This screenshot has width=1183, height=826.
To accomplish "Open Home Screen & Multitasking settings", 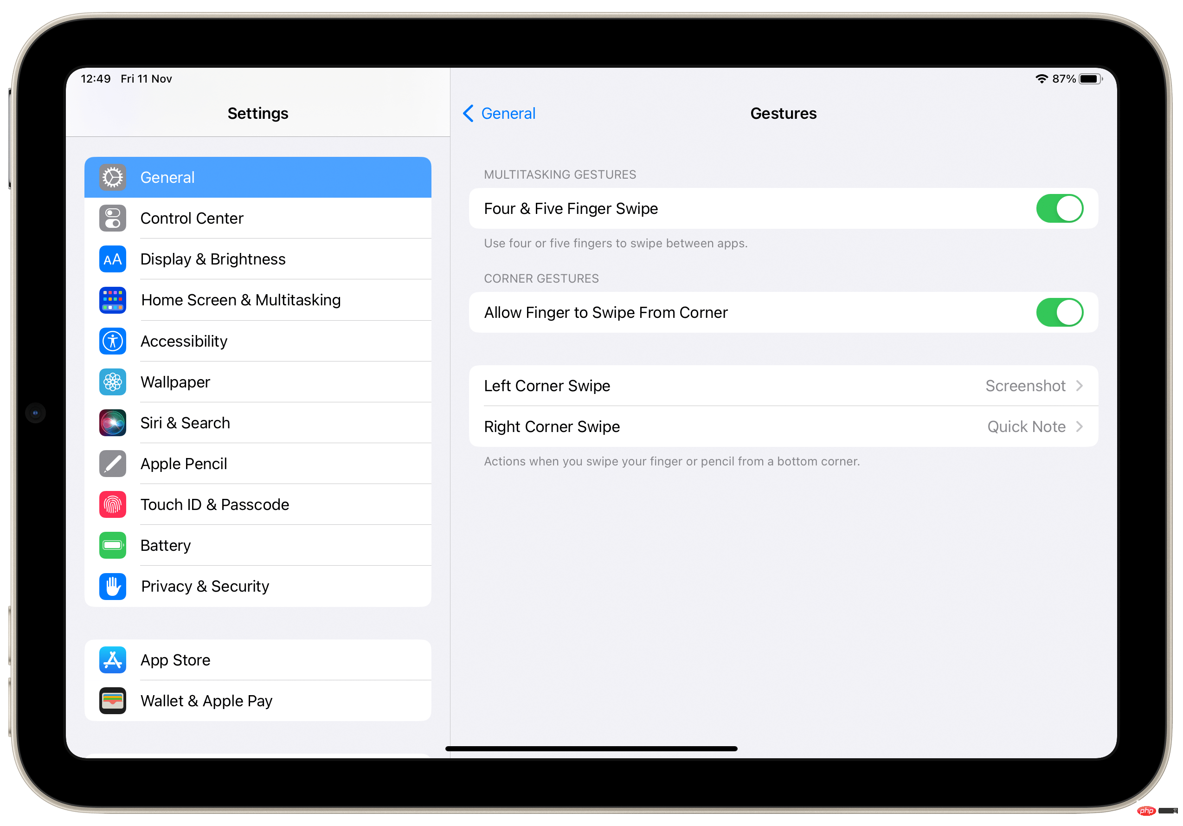I will click(x=258, y=299).
